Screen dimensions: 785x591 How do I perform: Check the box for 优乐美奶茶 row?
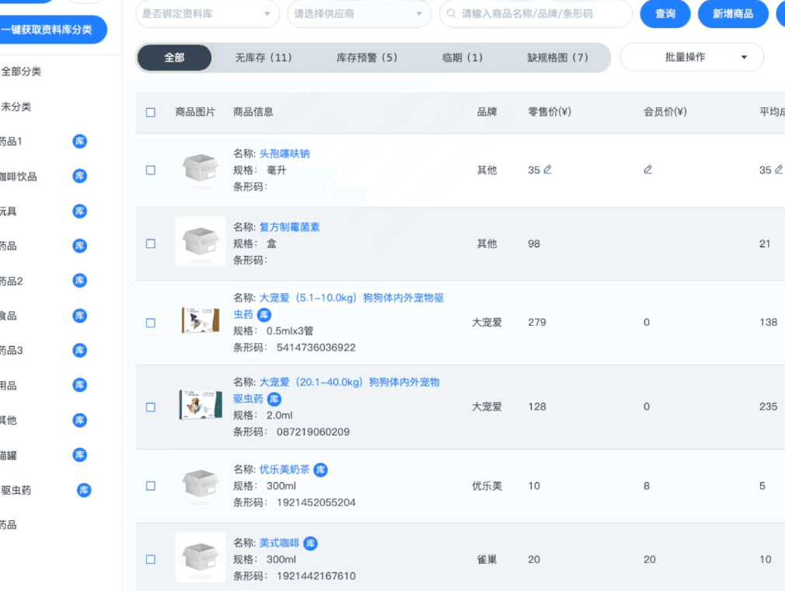pyautogui.click(x=151, y=486)
